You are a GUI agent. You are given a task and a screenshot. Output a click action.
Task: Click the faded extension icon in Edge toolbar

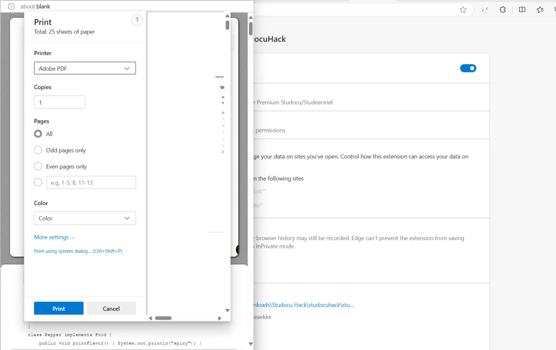[485, 10]
